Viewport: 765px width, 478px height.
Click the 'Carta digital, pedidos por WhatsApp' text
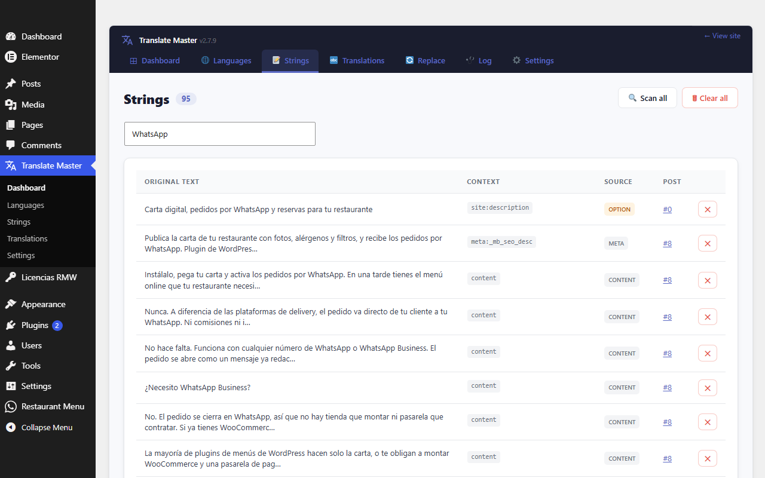point(259,209)
